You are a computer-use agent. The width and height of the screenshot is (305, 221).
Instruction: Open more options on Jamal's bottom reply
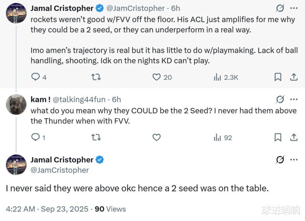(294, 160)
